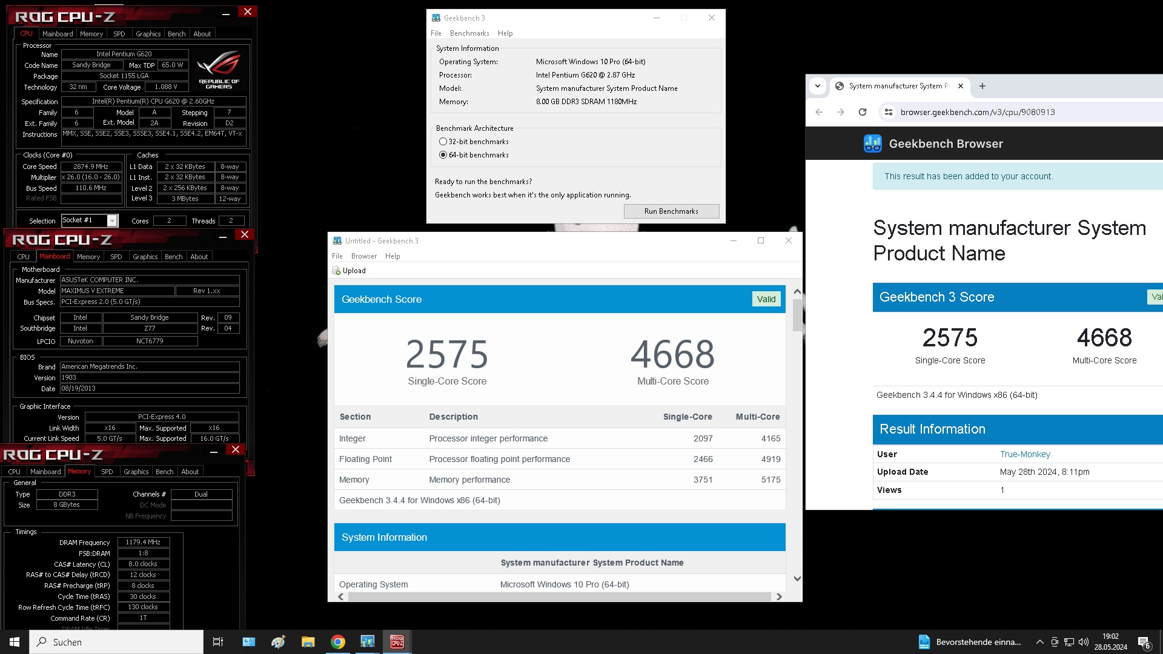Open notification center icon
Screen dimensions: 1163x654
click(x=1144, y=642)
